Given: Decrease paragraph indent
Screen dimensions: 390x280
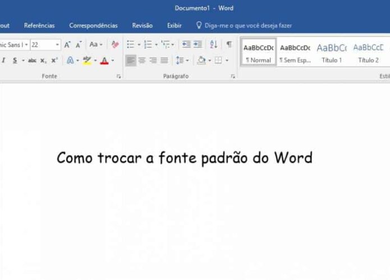Looking at the screenshot, I should [x=186, y=45].
